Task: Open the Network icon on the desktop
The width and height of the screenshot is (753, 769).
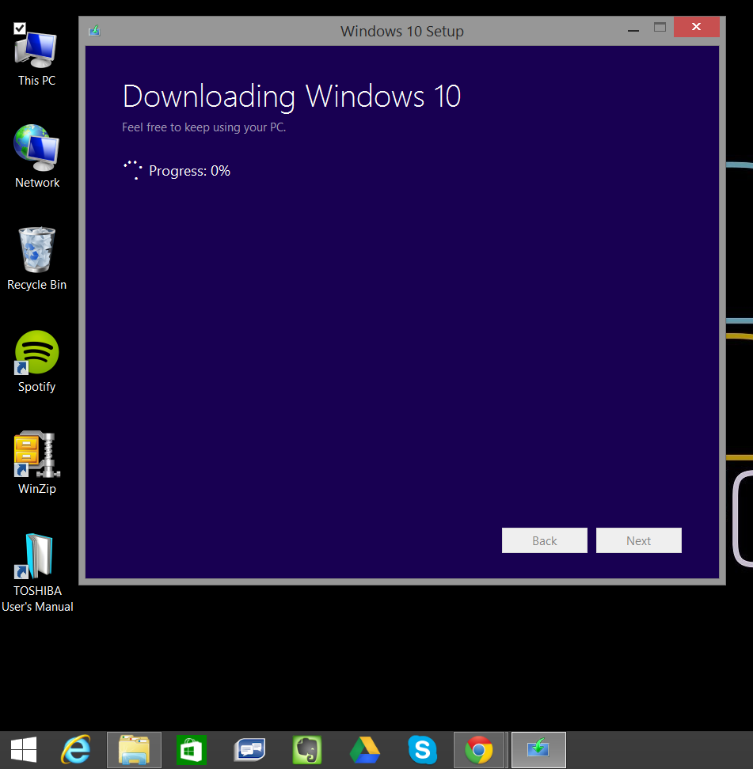Action: tap(36, 147)
